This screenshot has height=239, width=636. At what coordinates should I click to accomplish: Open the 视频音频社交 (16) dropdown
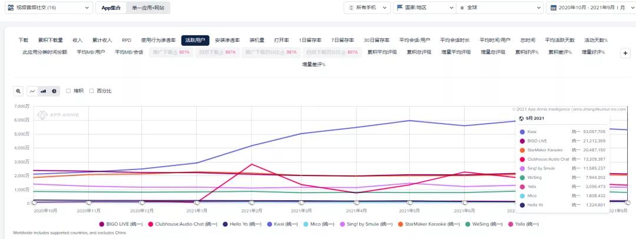click(x=49, y=8)
